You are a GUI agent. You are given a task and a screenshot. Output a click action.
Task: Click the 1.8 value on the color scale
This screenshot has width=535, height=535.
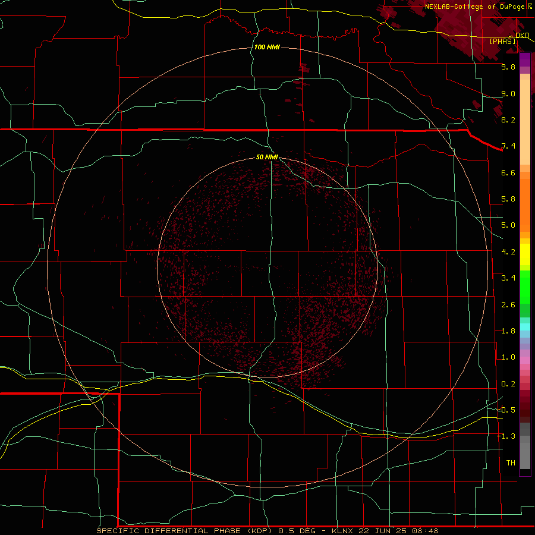pyautogui.click(x=508, y=331)
